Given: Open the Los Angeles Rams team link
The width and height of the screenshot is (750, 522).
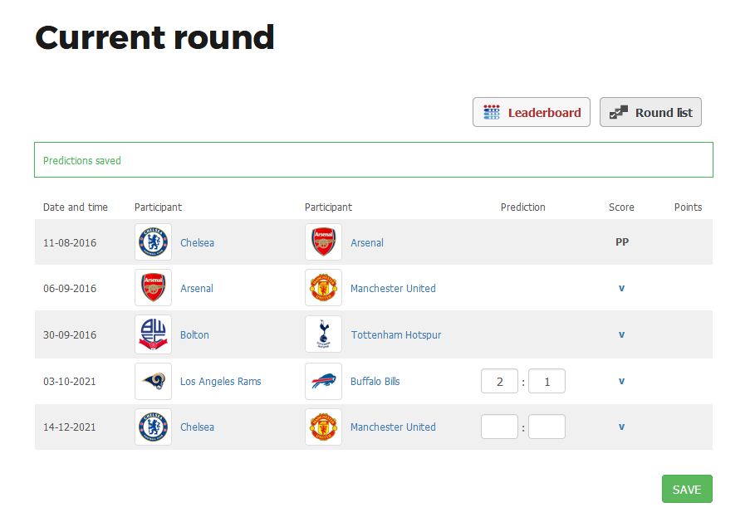Looking at the screenshot, I should point(220,382).
